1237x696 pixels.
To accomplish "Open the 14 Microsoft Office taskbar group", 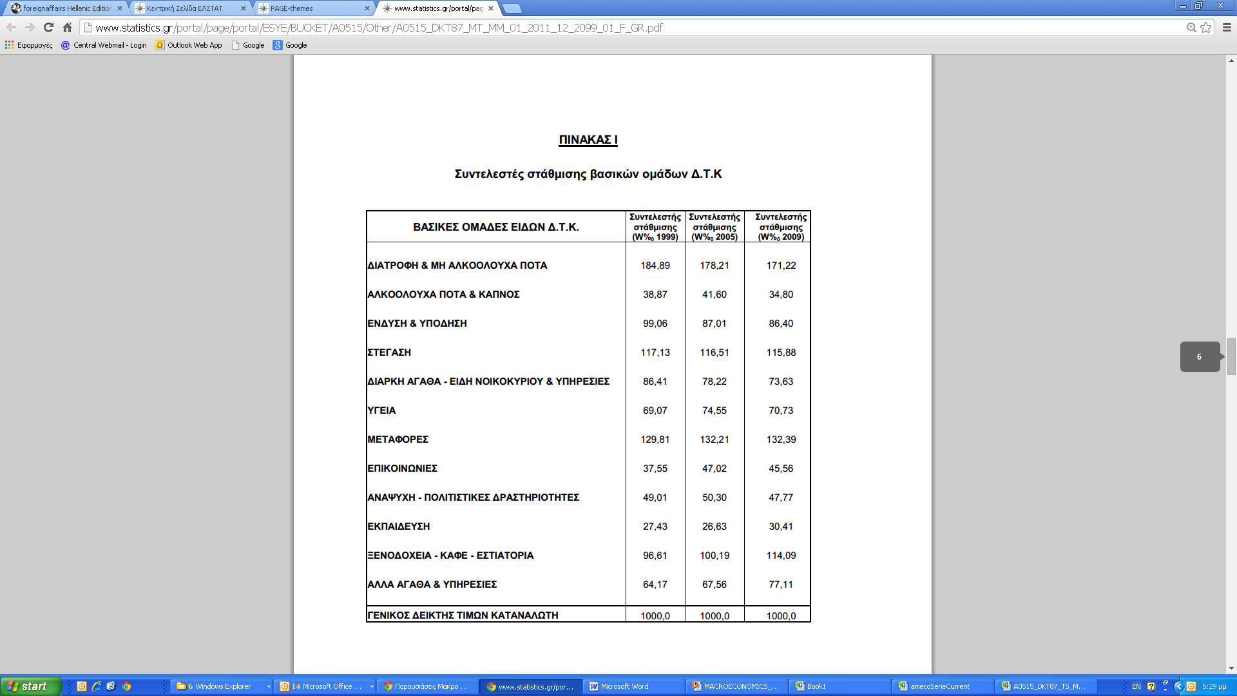I will pyautogui.click(x=326, y=686).
